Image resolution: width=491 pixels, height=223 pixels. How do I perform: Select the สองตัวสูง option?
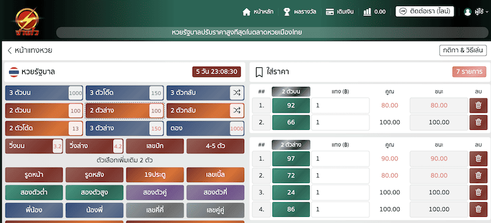[95, 192]
